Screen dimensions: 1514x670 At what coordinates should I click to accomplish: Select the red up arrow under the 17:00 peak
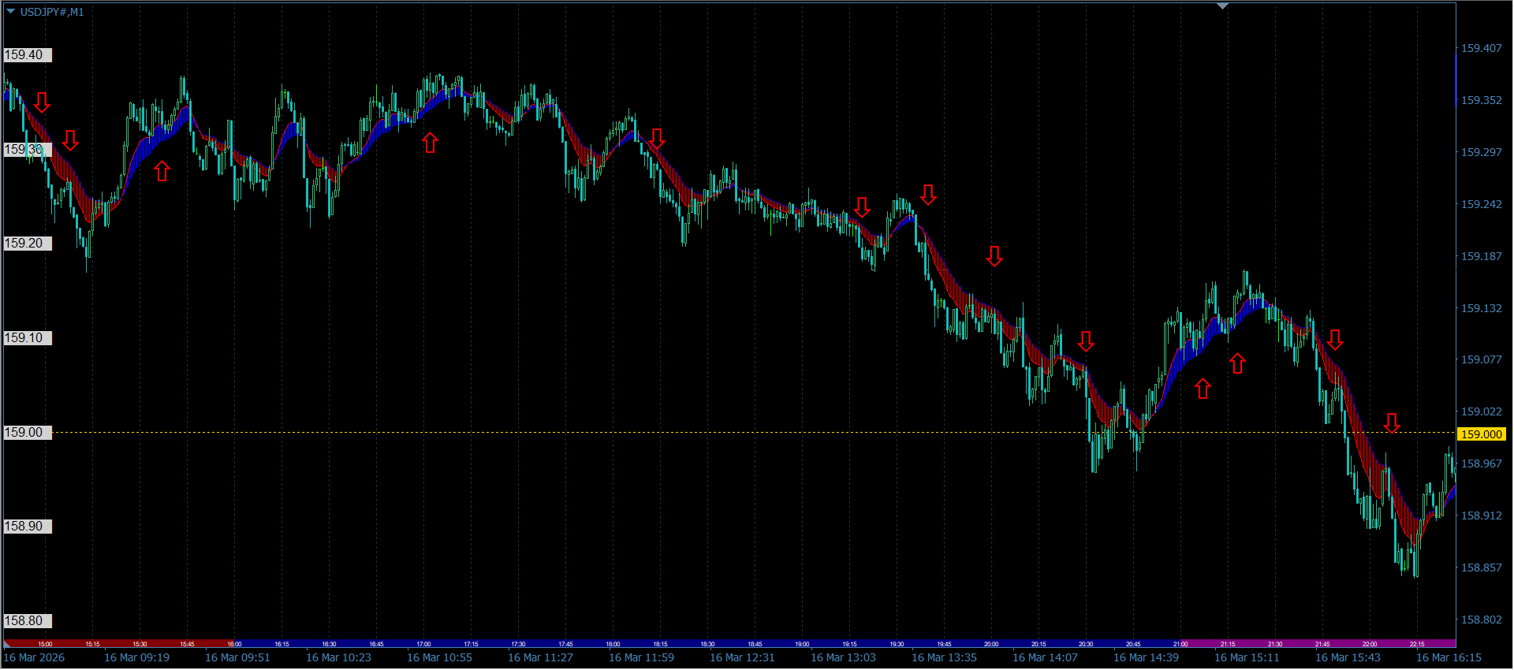tap(430, 143)
